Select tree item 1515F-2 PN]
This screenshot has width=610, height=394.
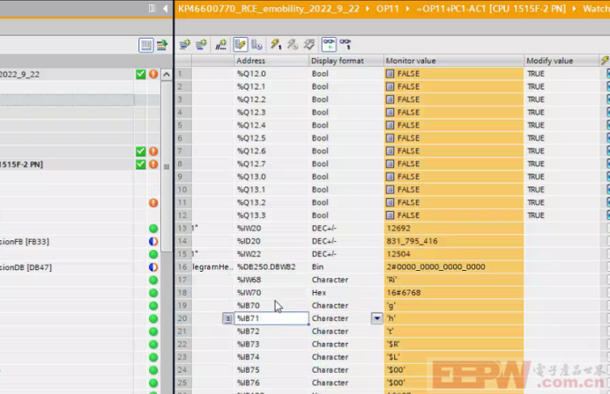click(x=21, y=164)
